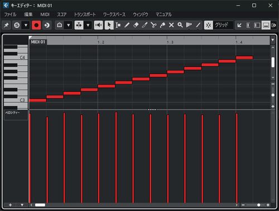Image resolution: width=279 pixels, height=211 pixels.
Task: Click the tool icon right of the magnifier
Action: (x=189, y=25)
